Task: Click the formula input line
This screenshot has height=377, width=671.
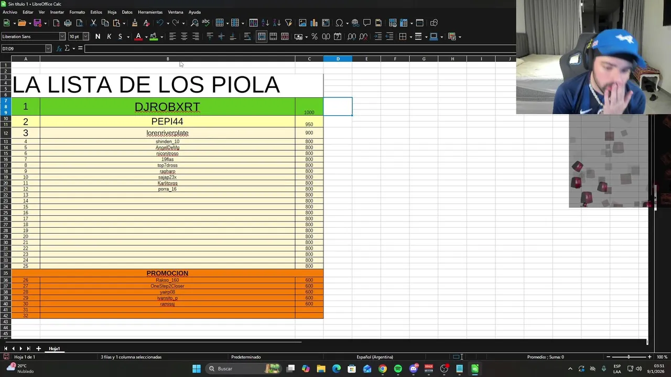Action: (x=300, y=49)
